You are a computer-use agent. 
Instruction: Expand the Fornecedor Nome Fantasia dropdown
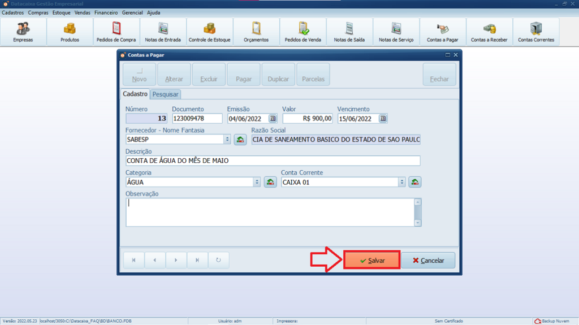(x=227, y=140)
